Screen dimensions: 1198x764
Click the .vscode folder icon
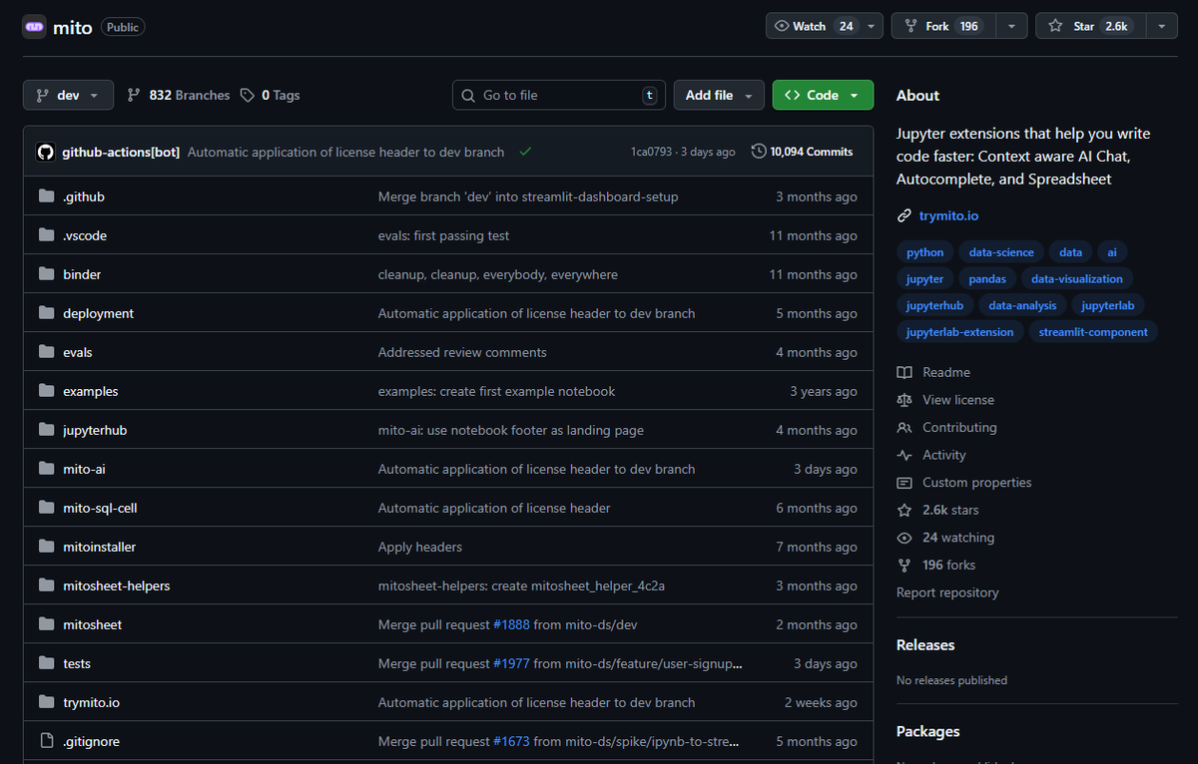[46, 235]
